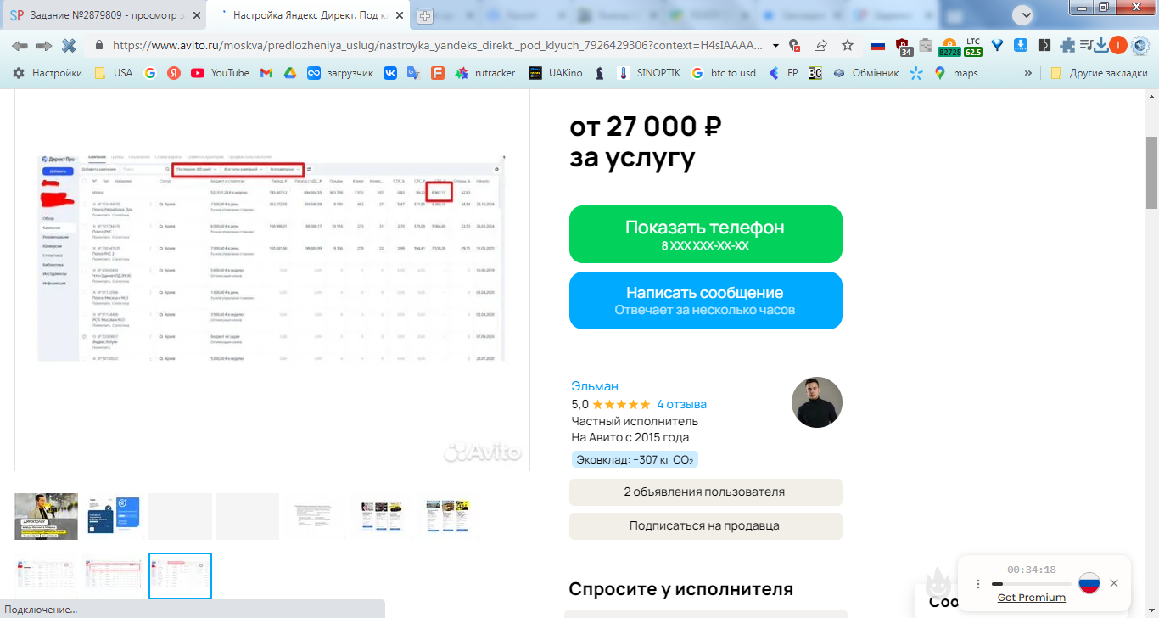Adjust the Get Premium widget slider
Screen dimensions: 1159x618
1031,584
